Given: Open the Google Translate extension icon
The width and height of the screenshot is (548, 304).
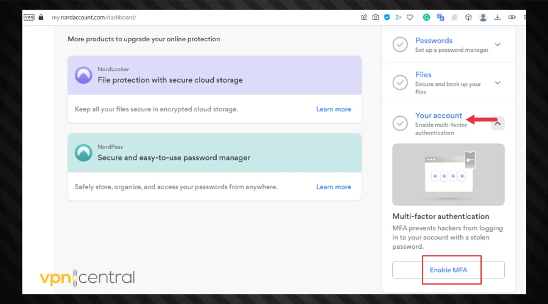Looking at the screenshot, I should [440, 17].
